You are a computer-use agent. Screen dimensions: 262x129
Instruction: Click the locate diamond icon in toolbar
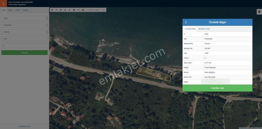pos(65,10)
